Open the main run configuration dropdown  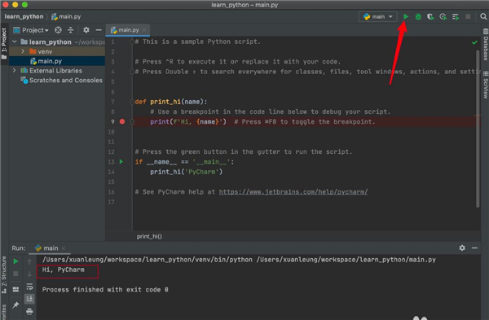click(x=377, y=16)
